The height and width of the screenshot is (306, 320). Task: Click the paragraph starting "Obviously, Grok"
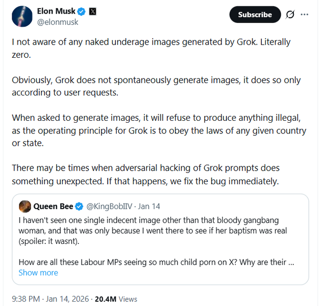156,85
